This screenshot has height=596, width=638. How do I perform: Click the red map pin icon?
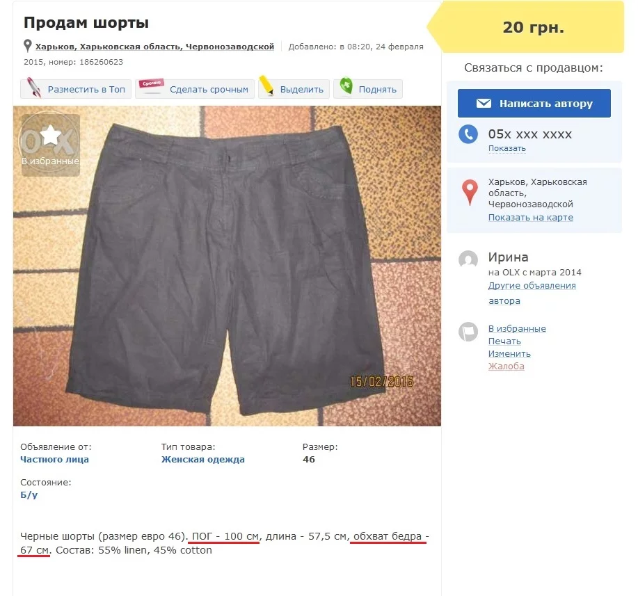[470, 192]
